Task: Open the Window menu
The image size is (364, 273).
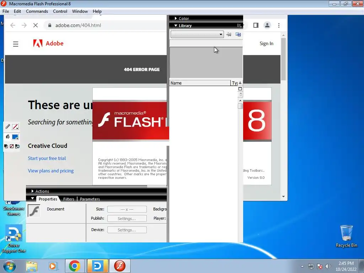Action: 80,11
